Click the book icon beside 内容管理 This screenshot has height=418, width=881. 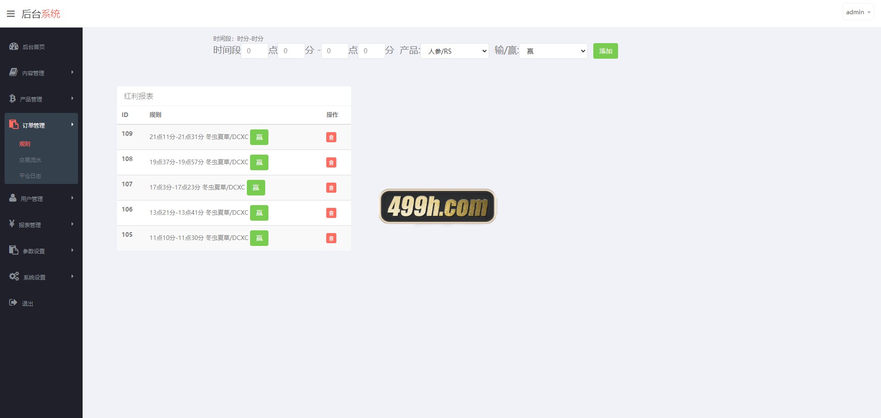coord(13,72)
